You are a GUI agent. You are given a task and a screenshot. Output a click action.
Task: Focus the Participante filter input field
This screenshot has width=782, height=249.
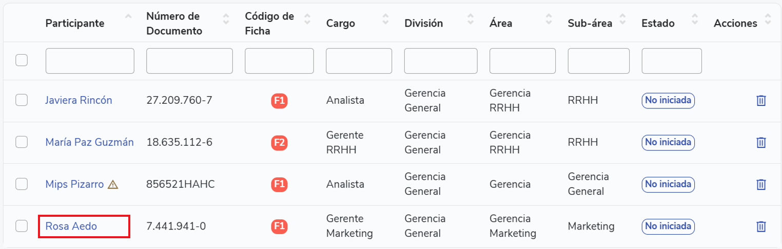coord(90,61)
